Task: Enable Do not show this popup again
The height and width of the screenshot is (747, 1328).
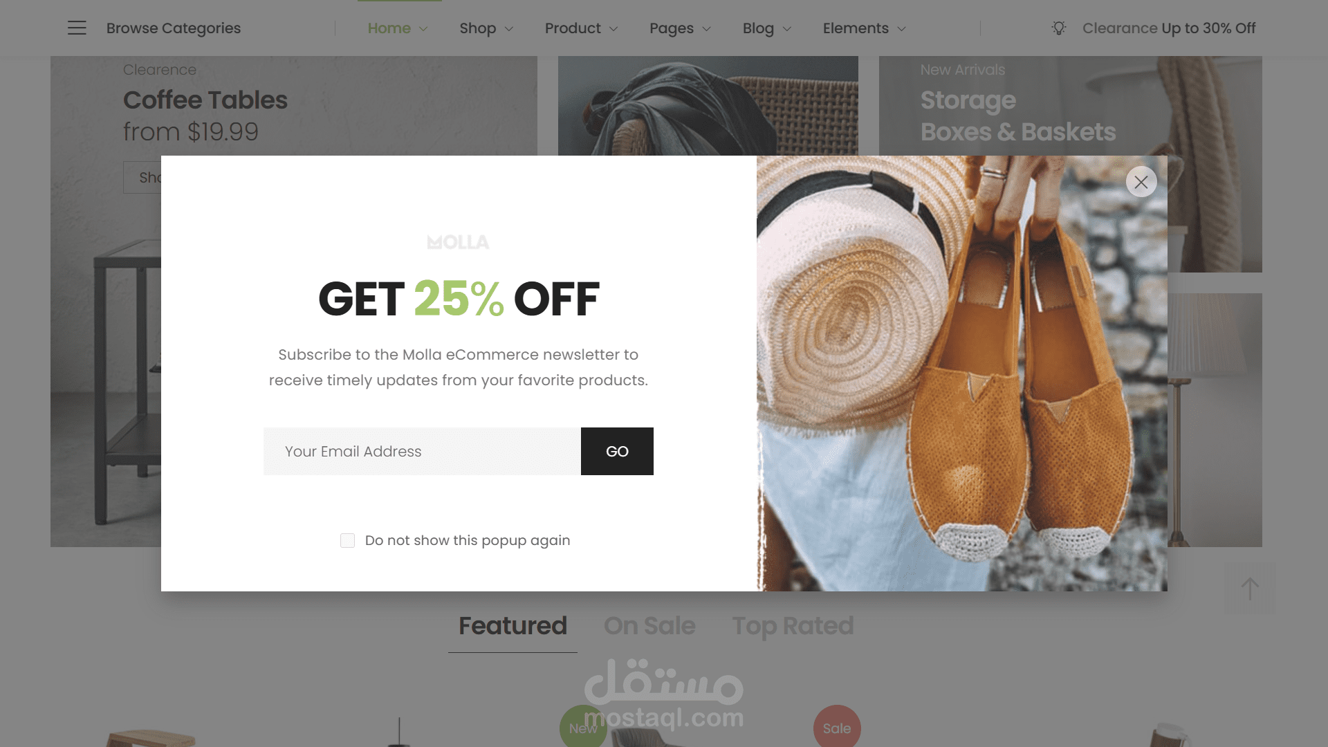Action: tap(347, 540)
